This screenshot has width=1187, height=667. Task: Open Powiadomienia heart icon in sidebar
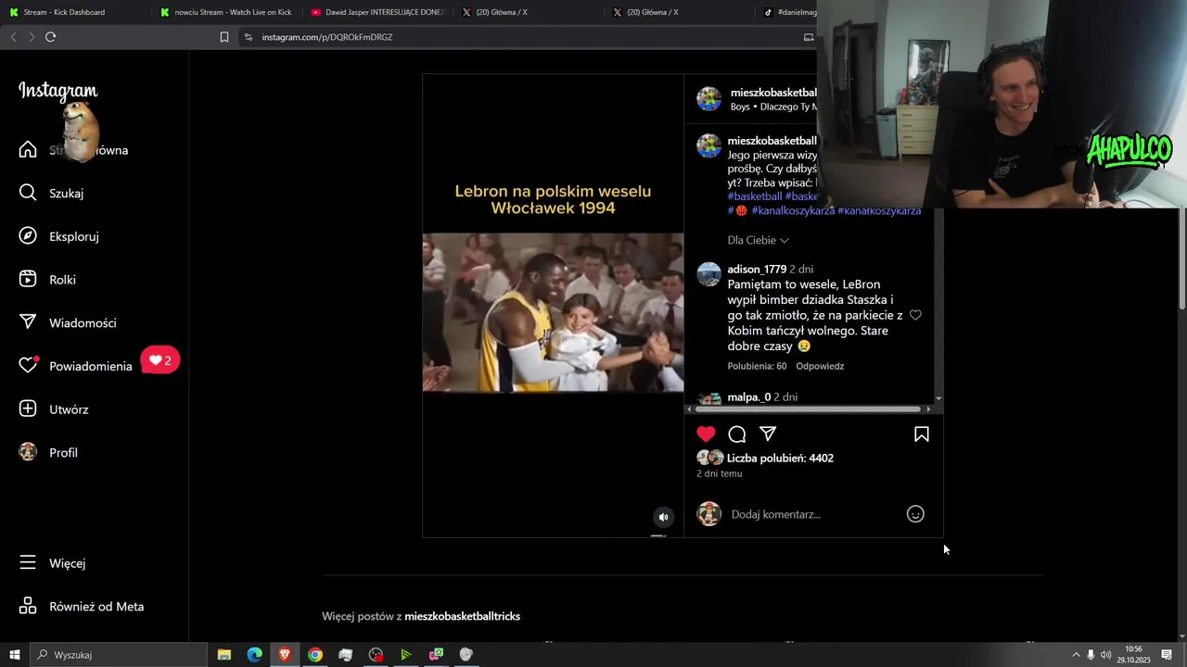point(28,366)
